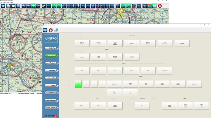Expand the Flight Plan sidebar section
211x118 pixels.
coord(52,48)
